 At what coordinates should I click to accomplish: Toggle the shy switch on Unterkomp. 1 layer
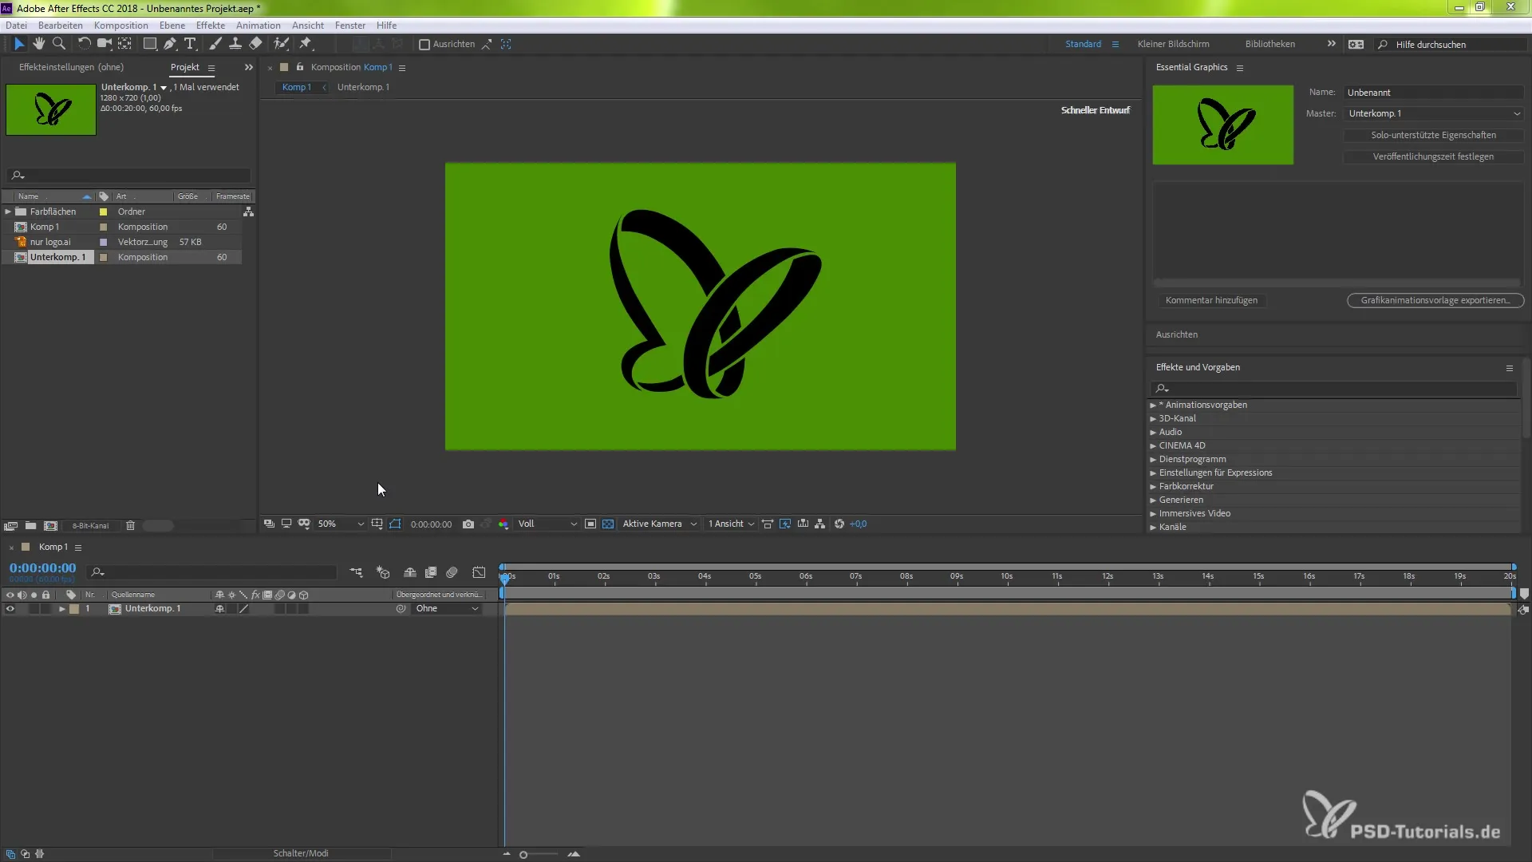(x=219, y=609)
